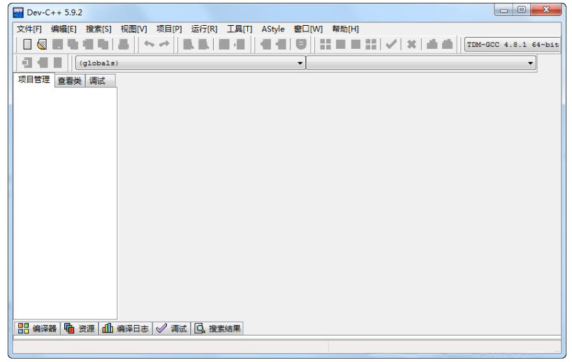Open the 运行[R] menu

click(204, 29)
